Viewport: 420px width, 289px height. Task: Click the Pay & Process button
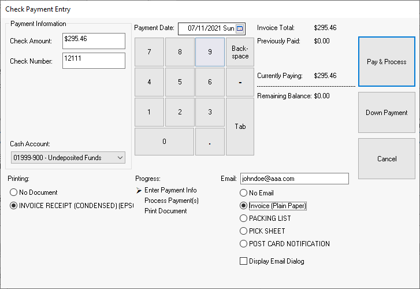386,62
